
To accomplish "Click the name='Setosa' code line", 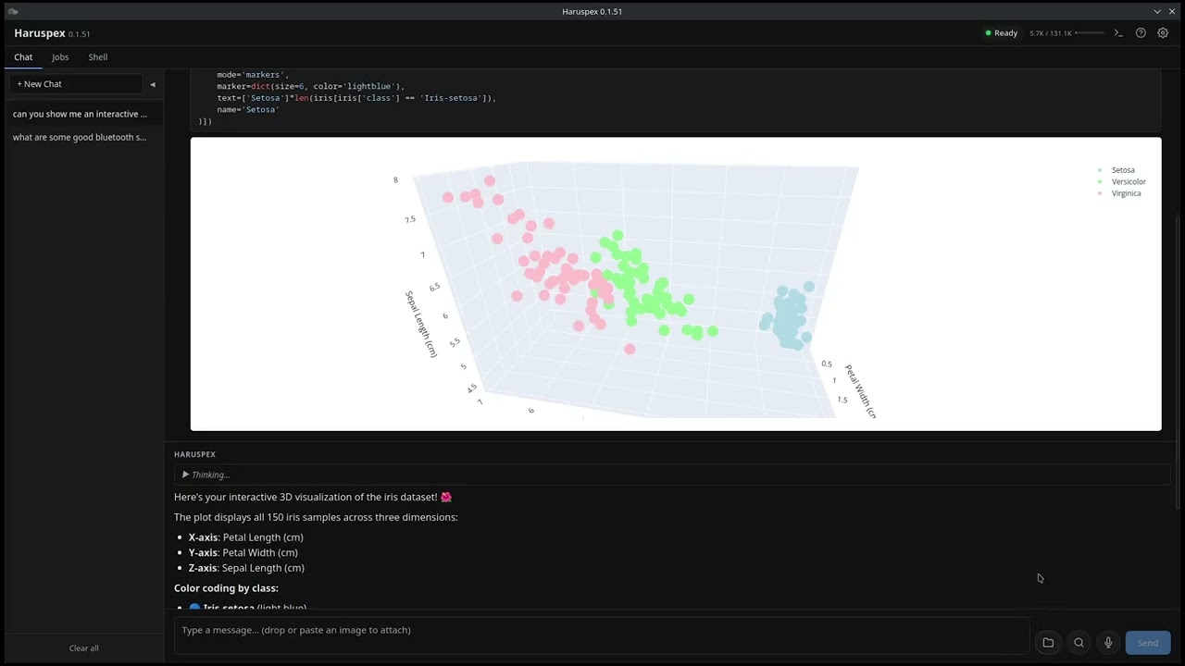I will 247,109.
